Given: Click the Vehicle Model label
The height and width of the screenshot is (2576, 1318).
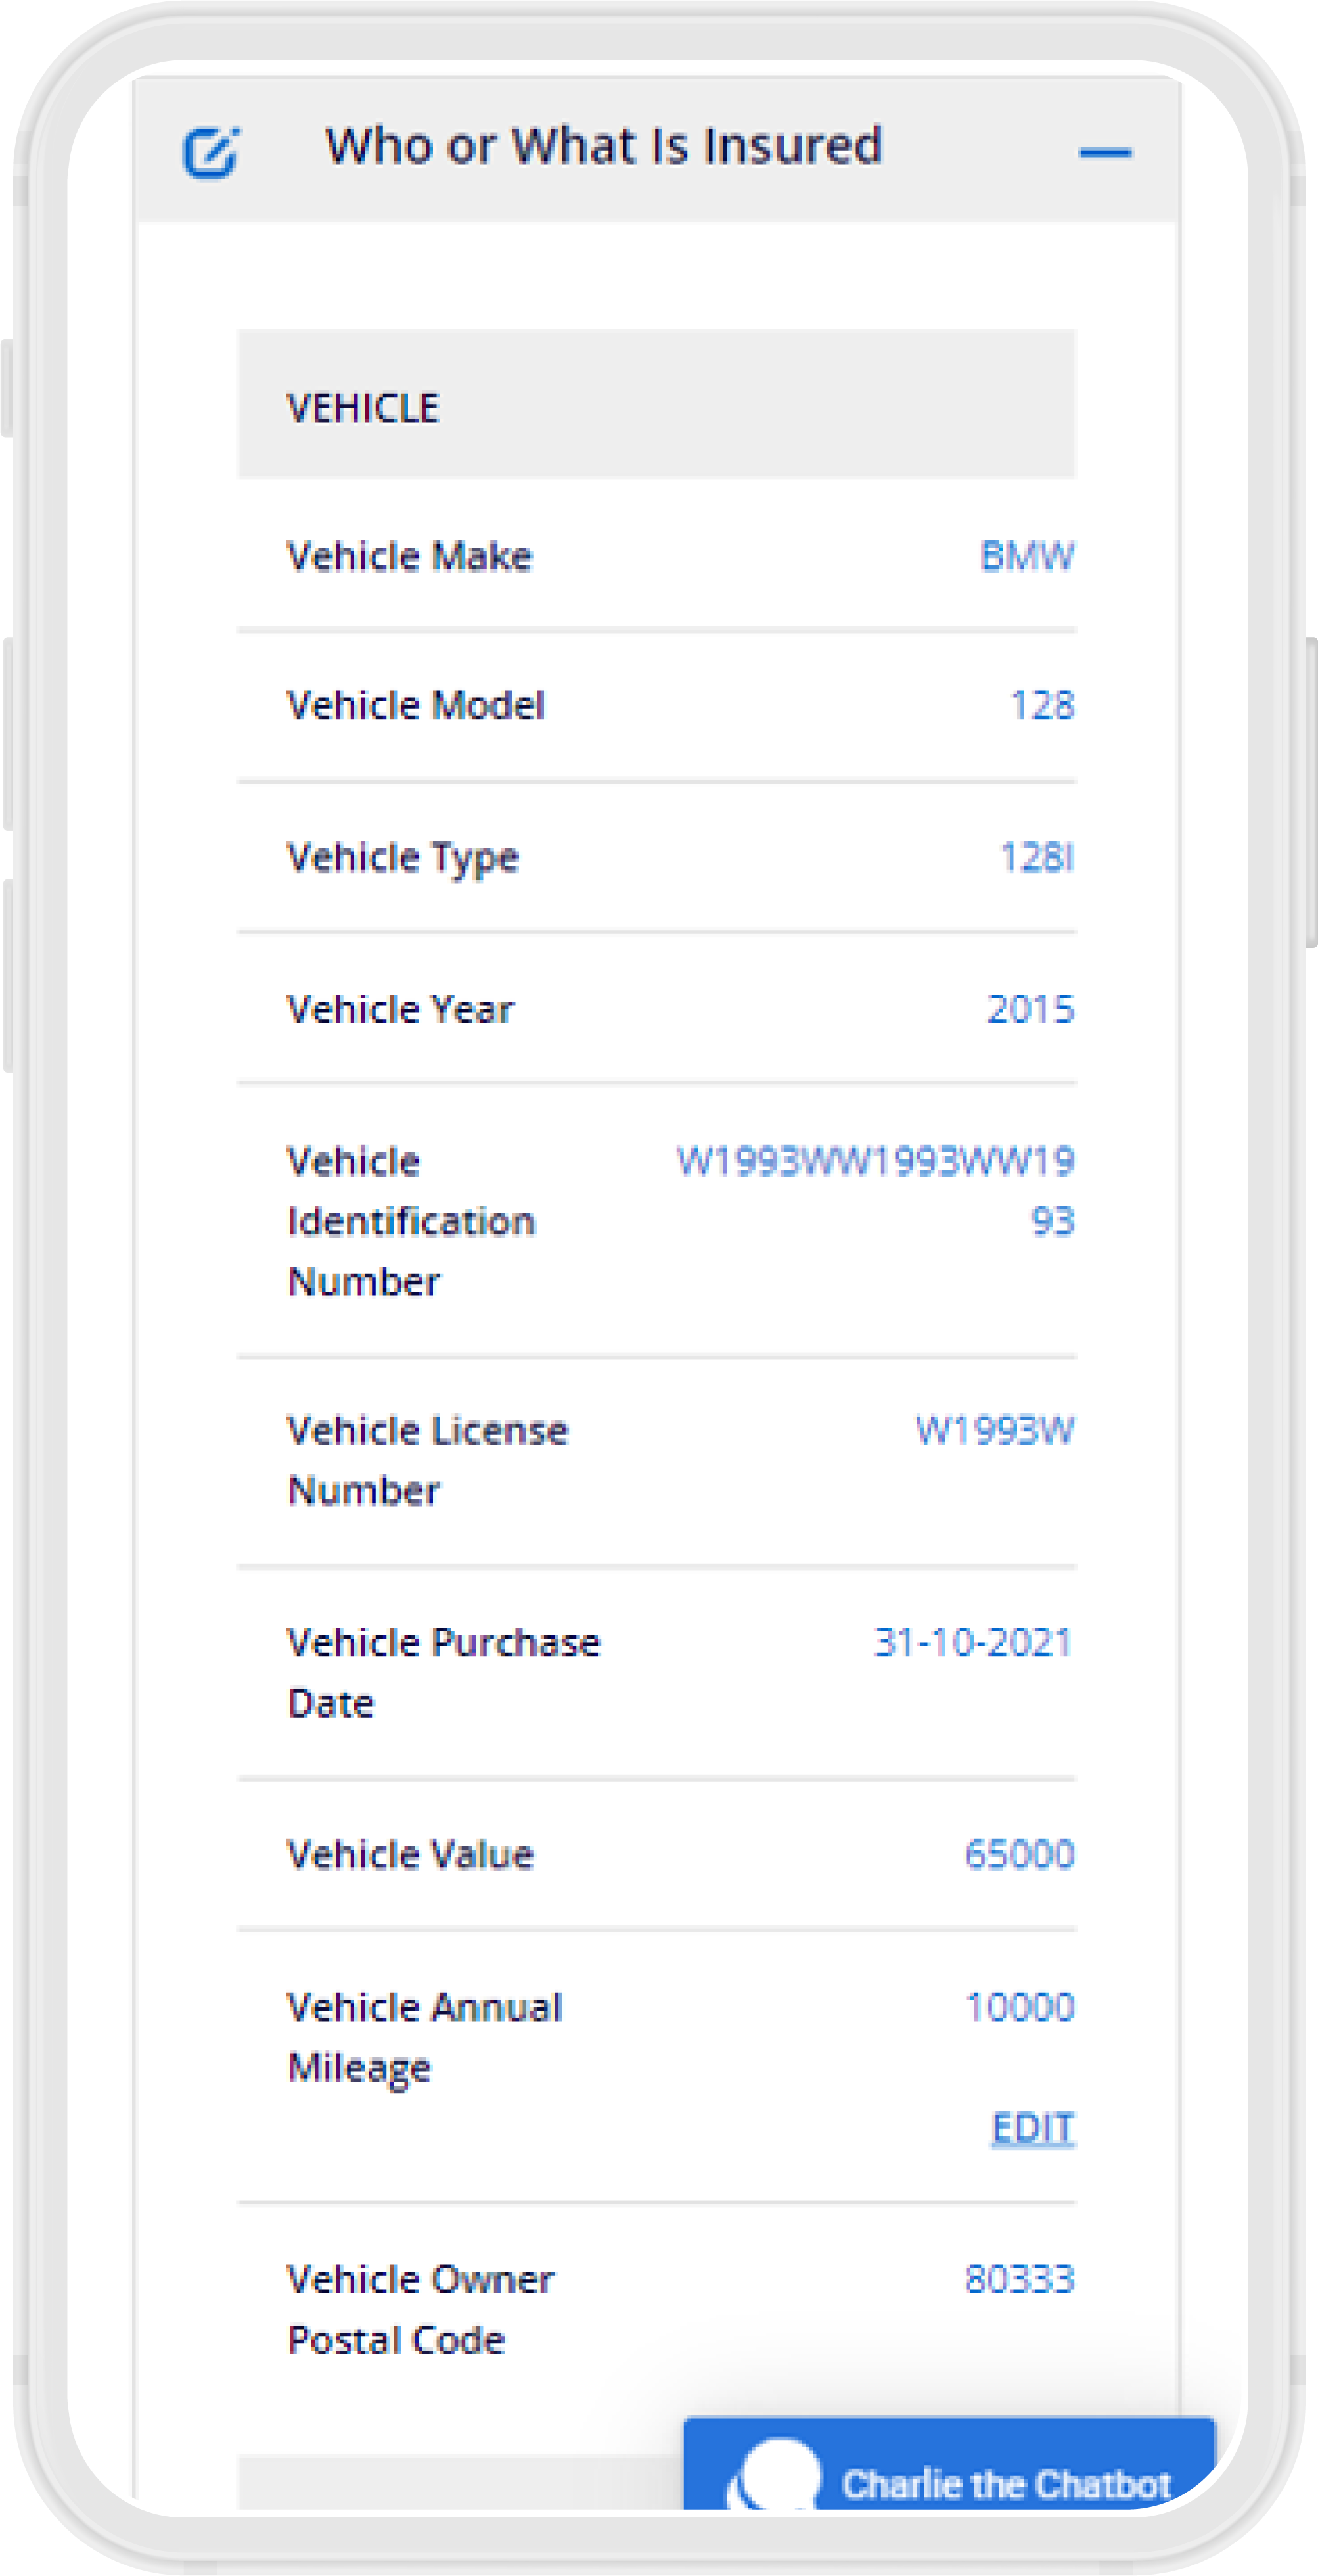Looking at the screenshot, I should click(x=416, y=706).
